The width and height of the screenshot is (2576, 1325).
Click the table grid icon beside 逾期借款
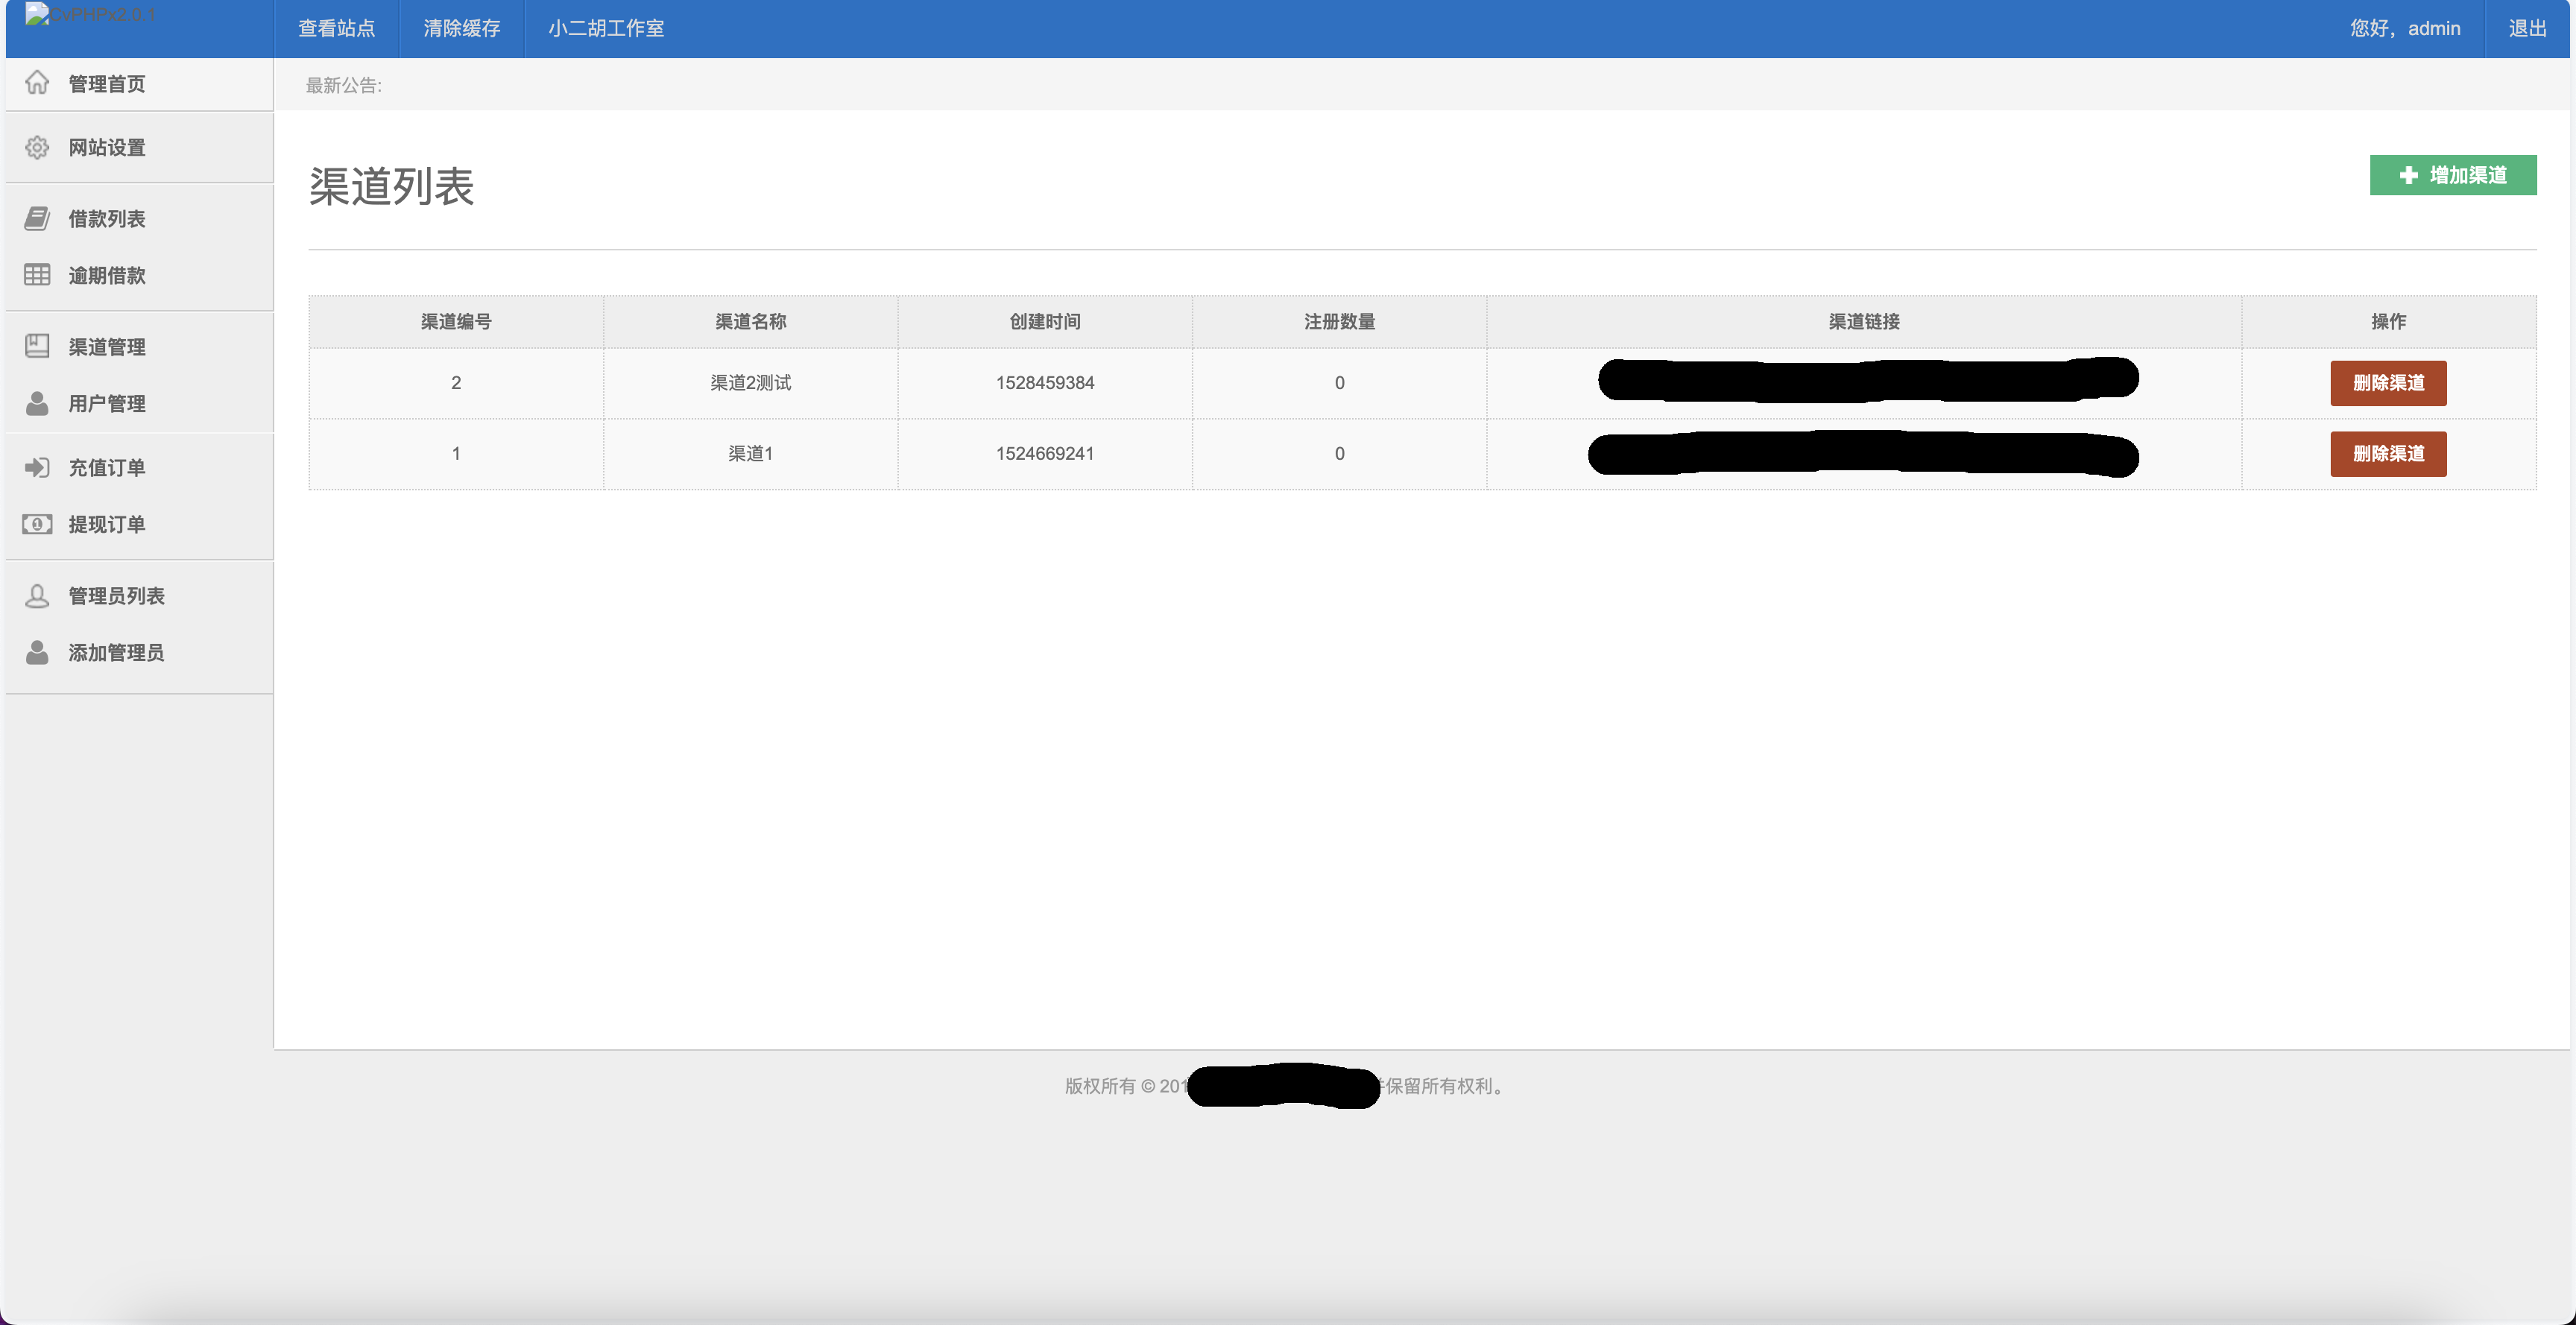click(x=37, y=275)
